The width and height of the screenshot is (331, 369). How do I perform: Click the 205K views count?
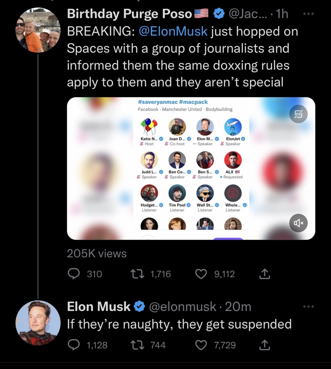[x=97, y=253]
